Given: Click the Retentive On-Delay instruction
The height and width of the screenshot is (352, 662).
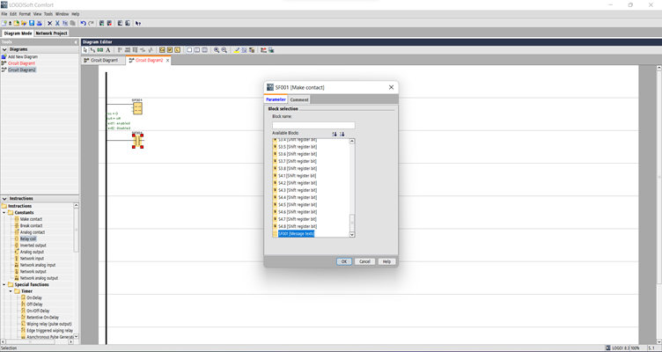Looking at the screenshot, I should coord(42,318).
